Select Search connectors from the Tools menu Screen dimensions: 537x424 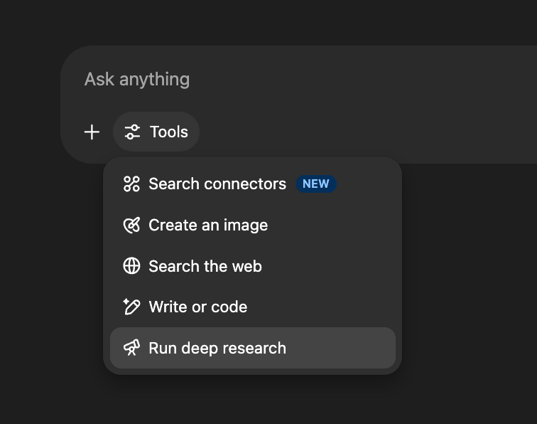pos(217,184)
